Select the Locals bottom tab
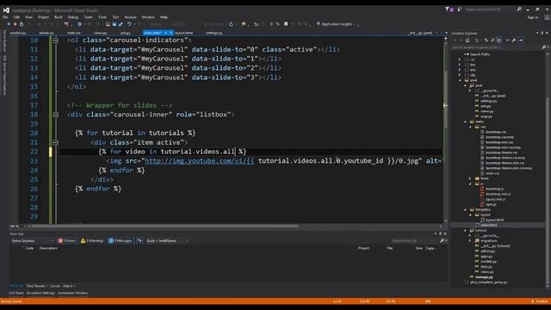This screenshot has height=310, width=551. (x=55, y=286)
